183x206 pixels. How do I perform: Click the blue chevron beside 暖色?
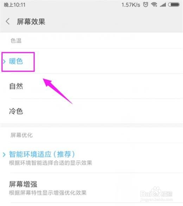(4, 61)
